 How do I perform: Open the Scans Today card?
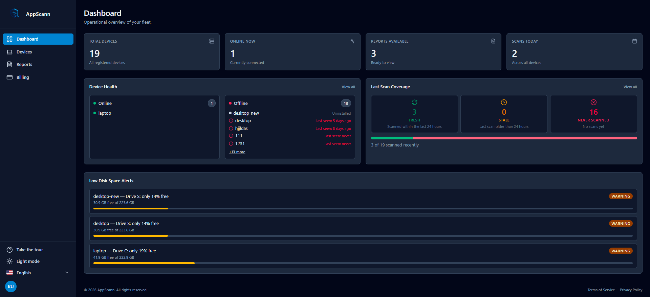coord(574,52)
